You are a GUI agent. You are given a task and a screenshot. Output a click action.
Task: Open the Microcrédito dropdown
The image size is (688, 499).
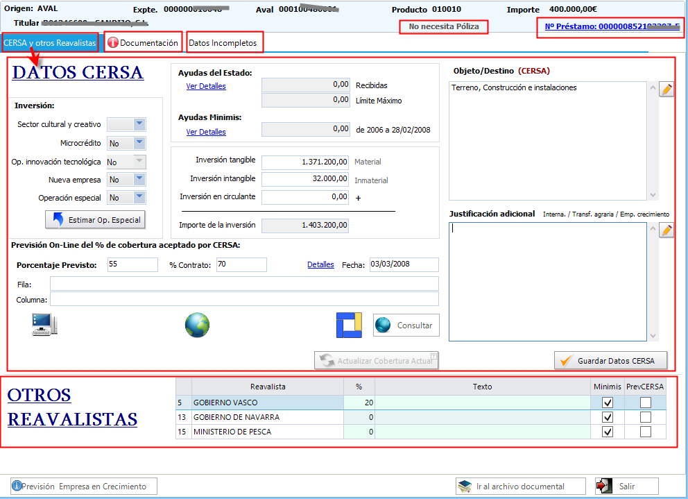pos(139,143)
